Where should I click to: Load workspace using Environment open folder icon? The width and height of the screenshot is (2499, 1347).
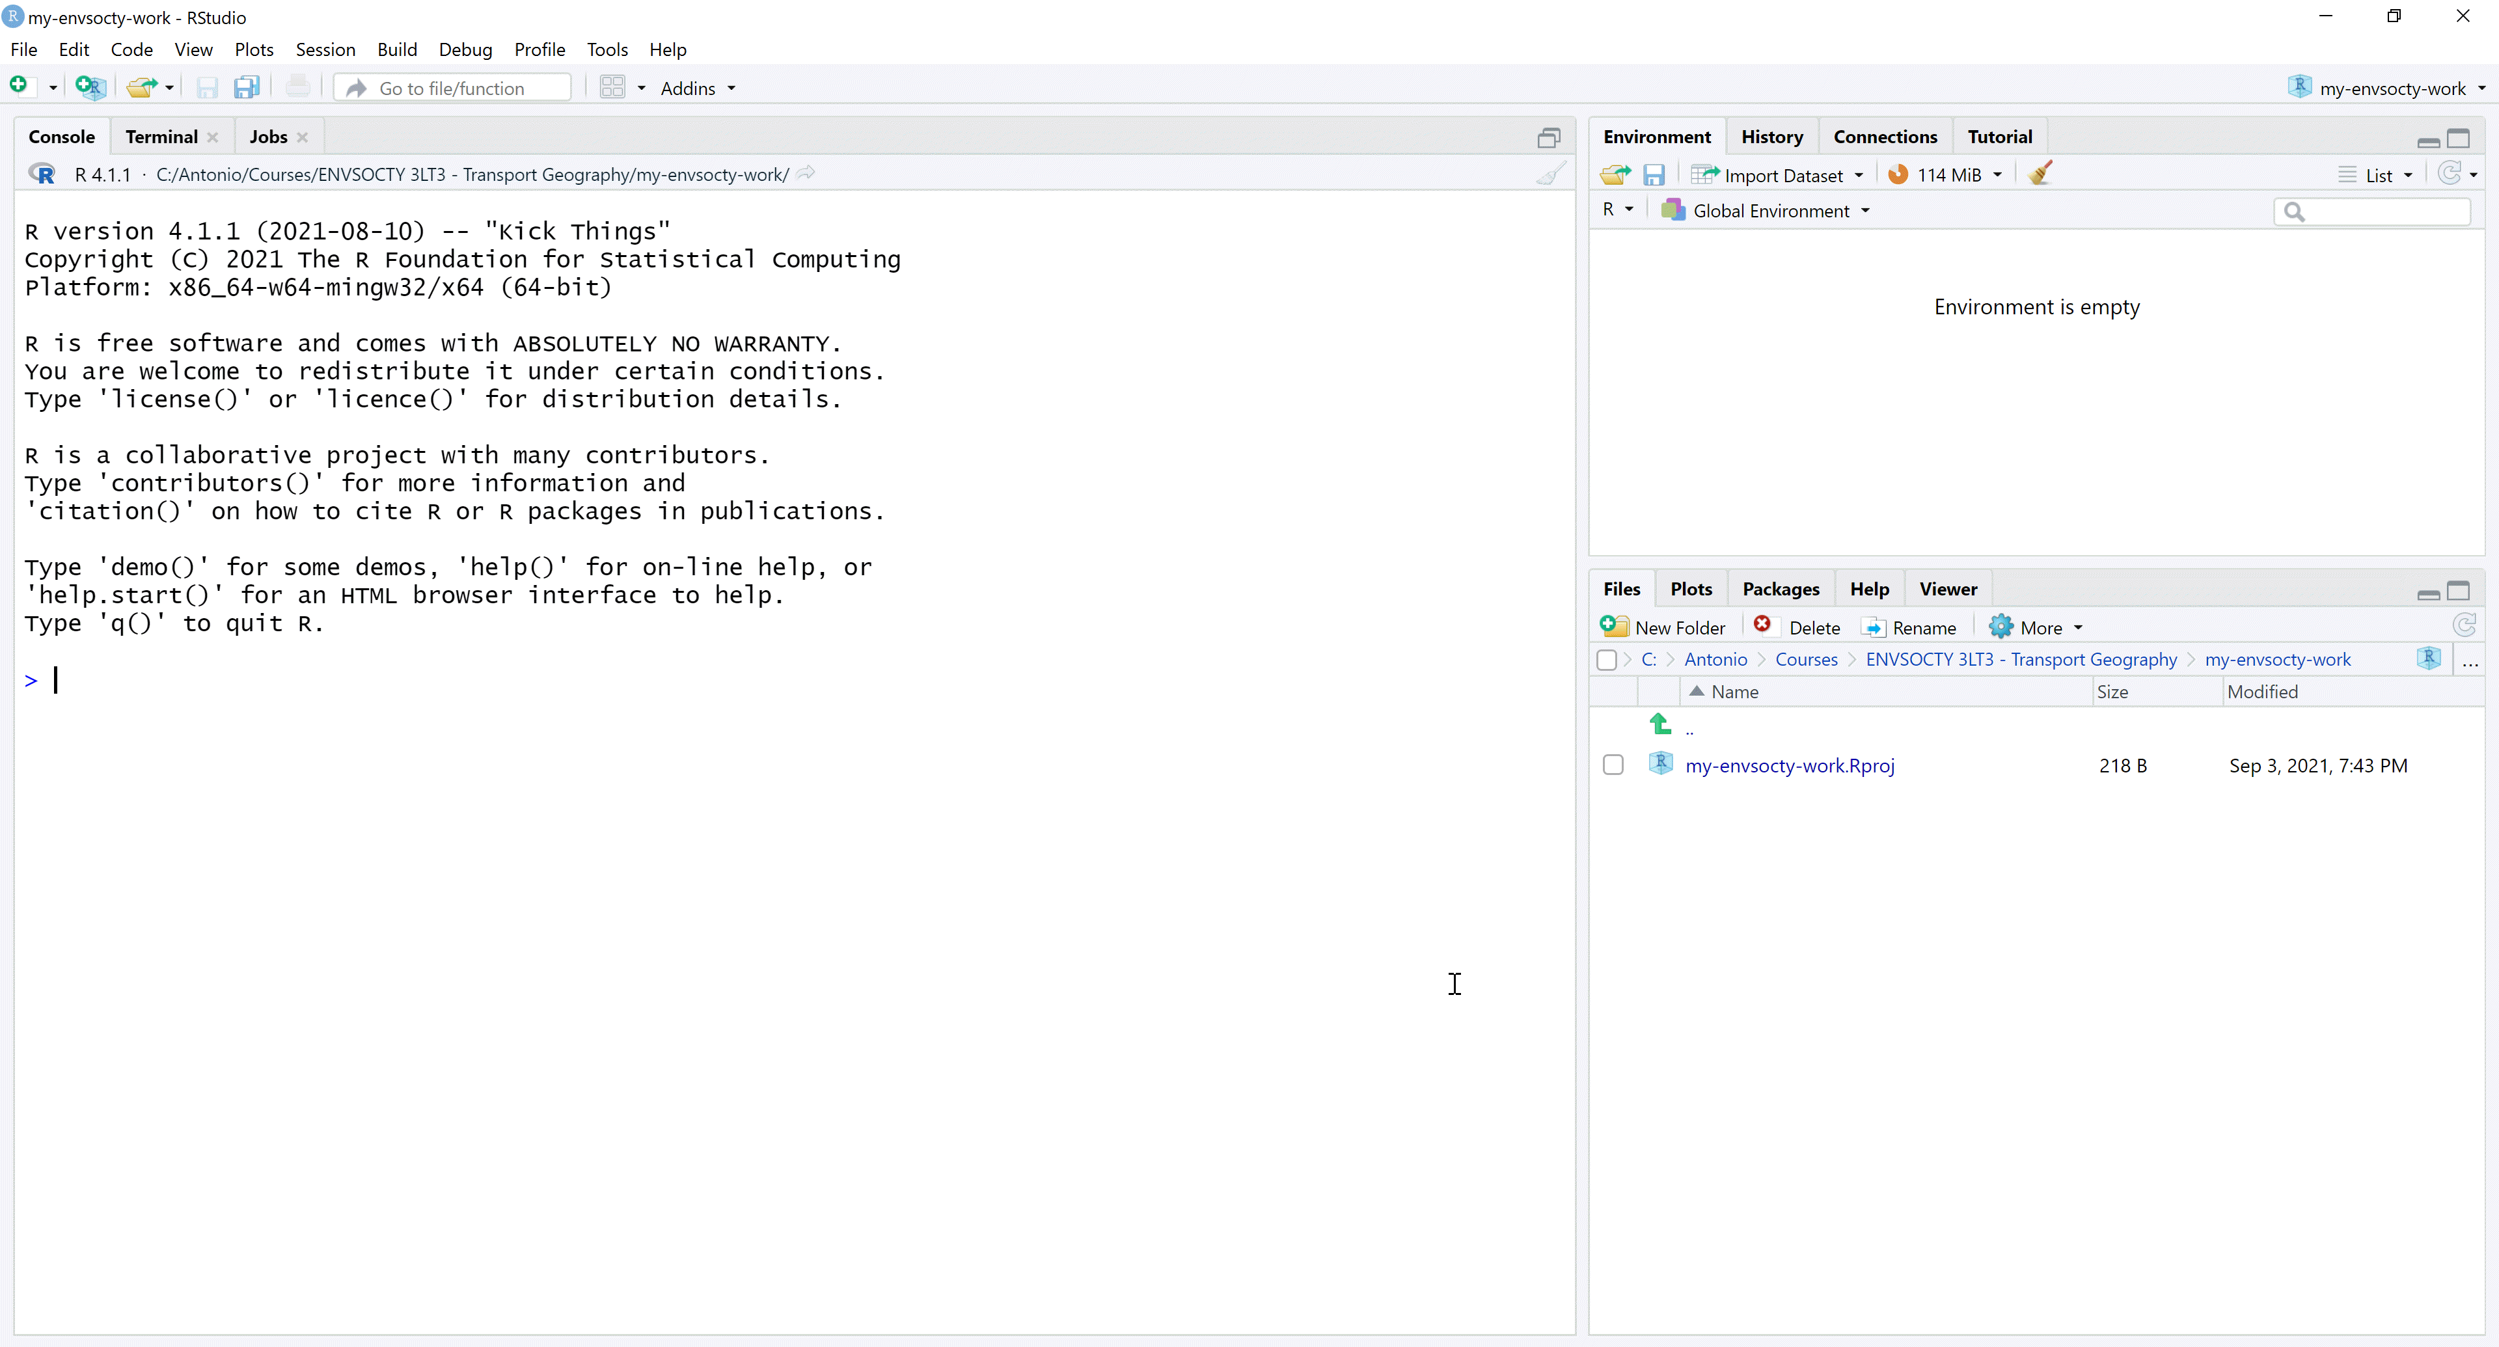point(1615,174)
